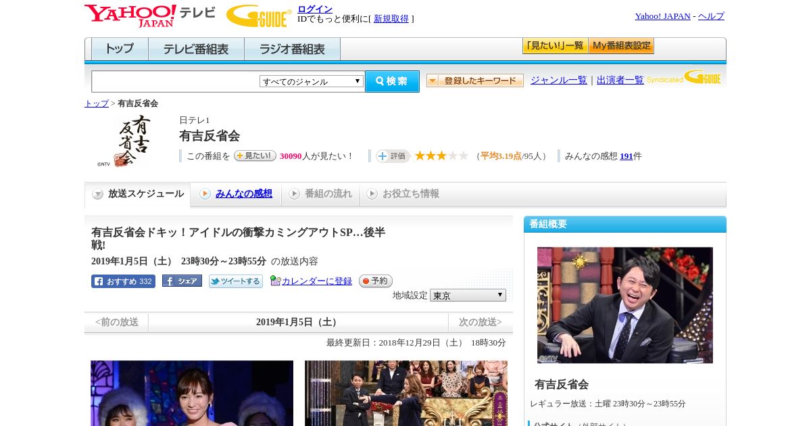Open the すべてのジャンル genre dropdown
The image size is (811, 426).
[312, 81]
